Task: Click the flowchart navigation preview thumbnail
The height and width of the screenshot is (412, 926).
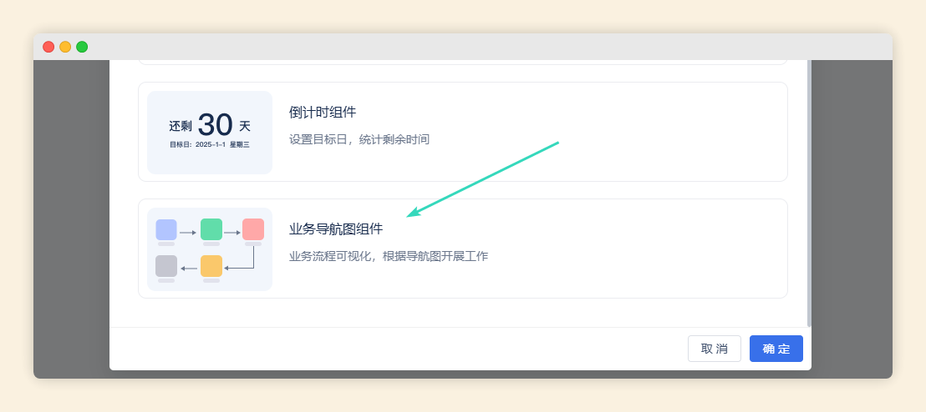Action: click(210, 249)
